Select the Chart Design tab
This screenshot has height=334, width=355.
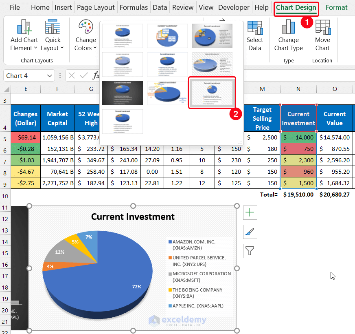pos(296,7)
